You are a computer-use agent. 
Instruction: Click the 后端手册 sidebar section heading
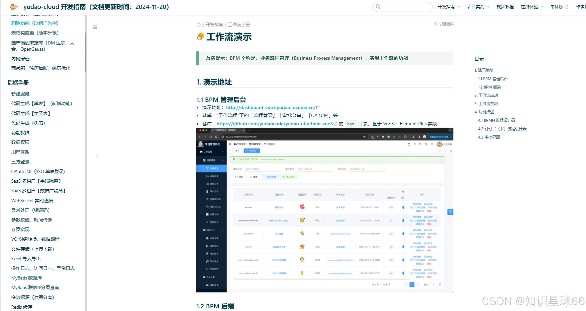[x=18, y=83]
